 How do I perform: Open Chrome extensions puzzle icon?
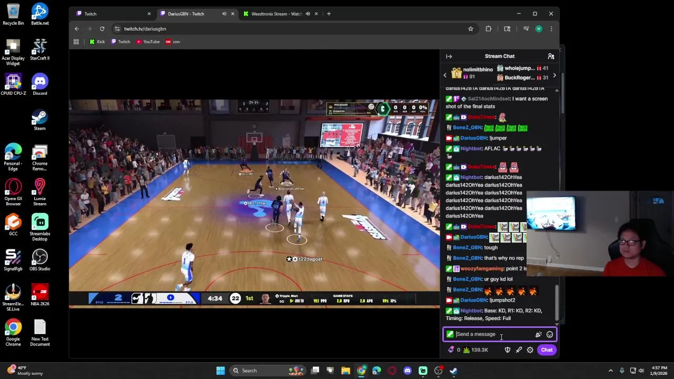488,29
